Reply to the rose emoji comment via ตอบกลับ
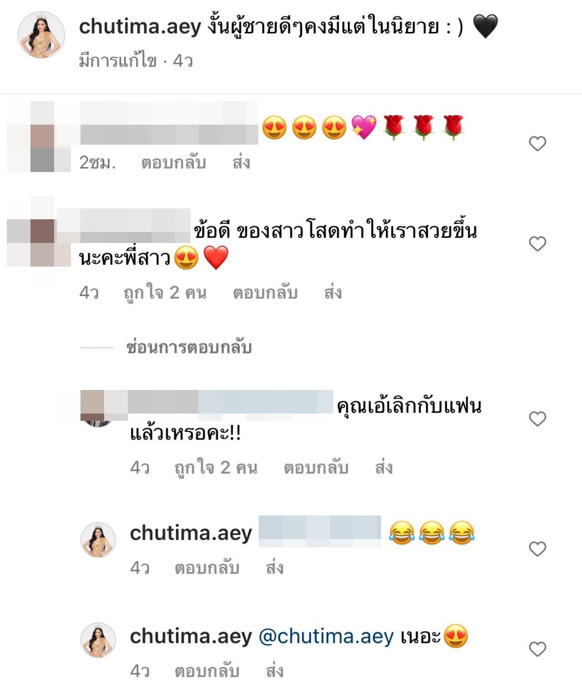582x697 pixels. tap(174, 162)
